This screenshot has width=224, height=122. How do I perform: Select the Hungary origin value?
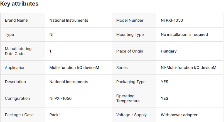click(x=169, y=51)
